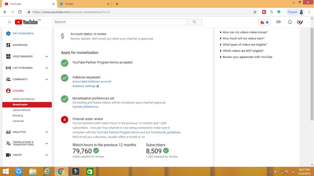Expand 'How can my videos make money?'
314x176 pixels.
point(244,32)
